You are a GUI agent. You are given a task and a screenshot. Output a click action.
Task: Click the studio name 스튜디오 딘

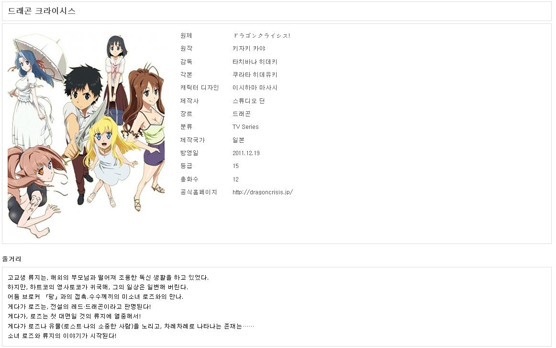(x=248, y=101)
